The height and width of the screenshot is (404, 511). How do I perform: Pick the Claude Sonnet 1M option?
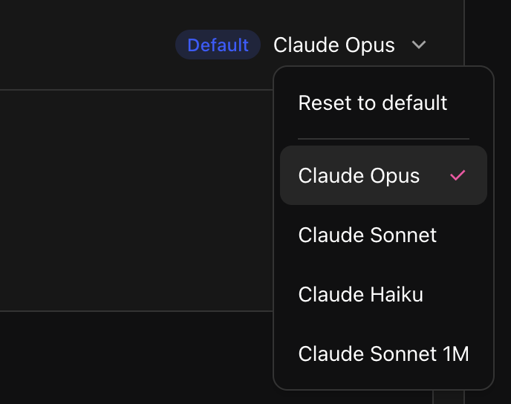[x=383, y=354]
